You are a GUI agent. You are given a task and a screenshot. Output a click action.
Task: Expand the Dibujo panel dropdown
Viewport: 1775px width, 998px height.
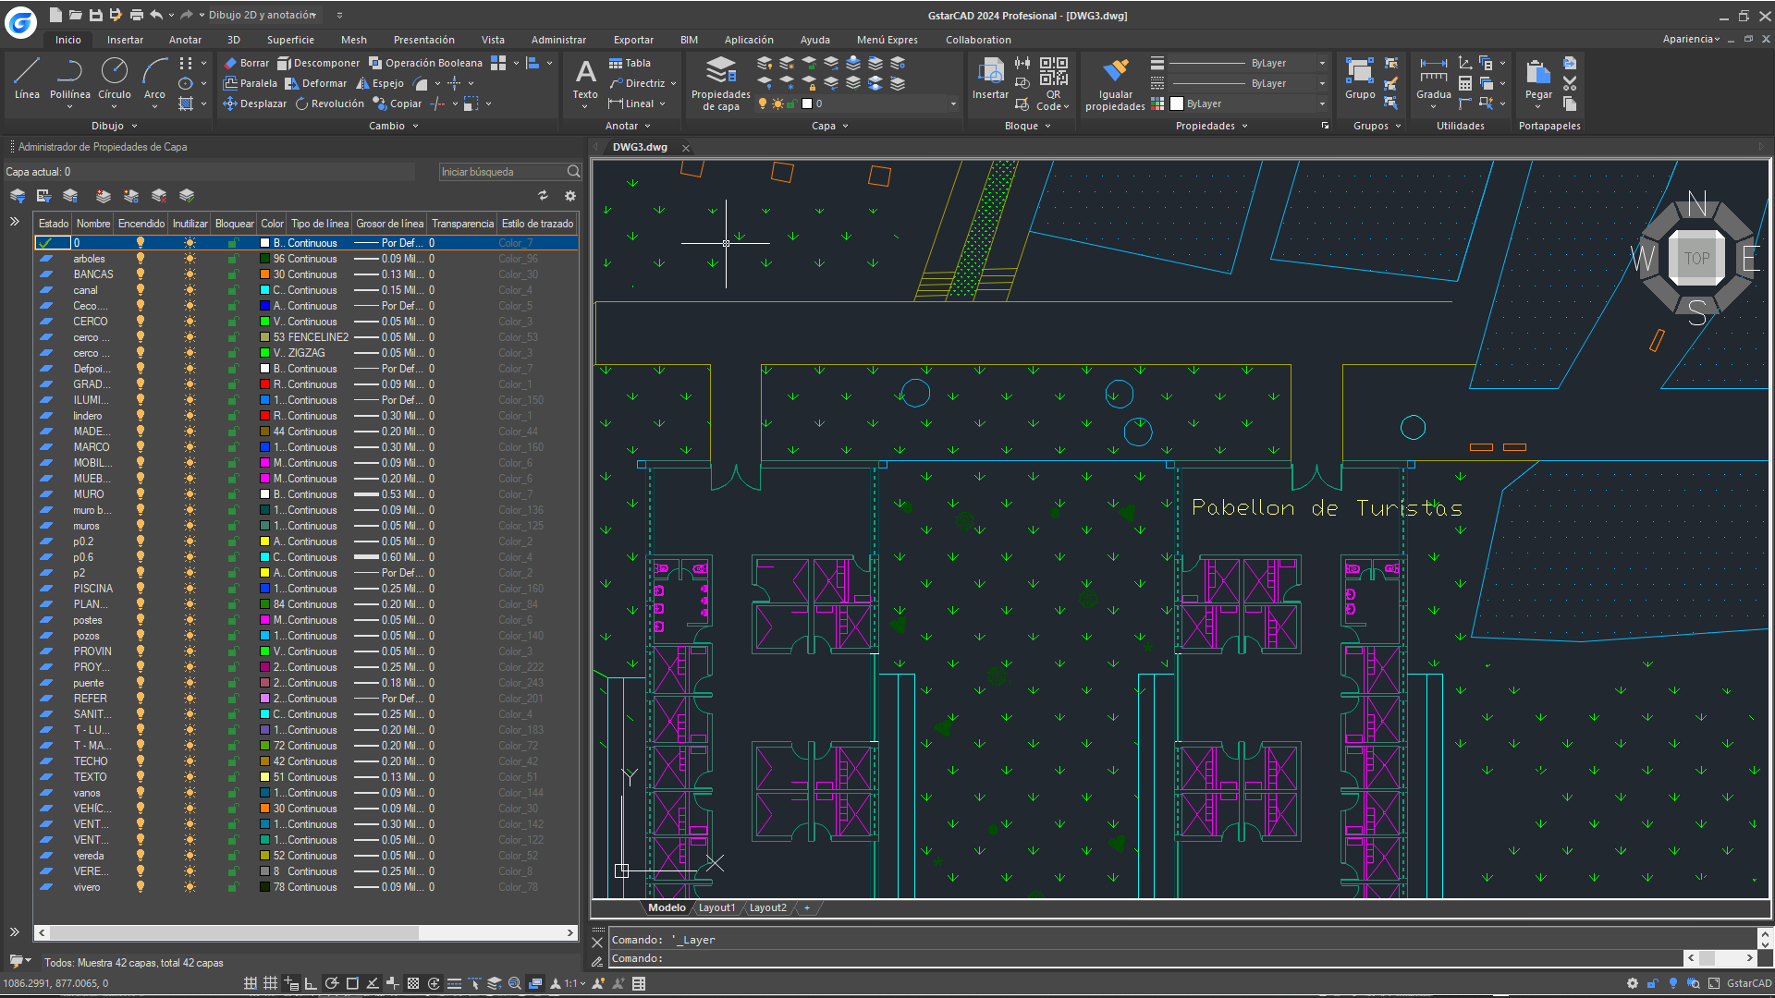tap(134, 126)
